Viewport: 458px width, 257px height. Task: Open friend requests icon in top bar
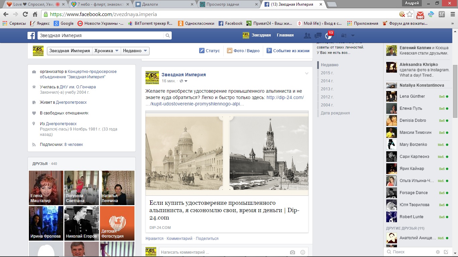pos(307,35)
